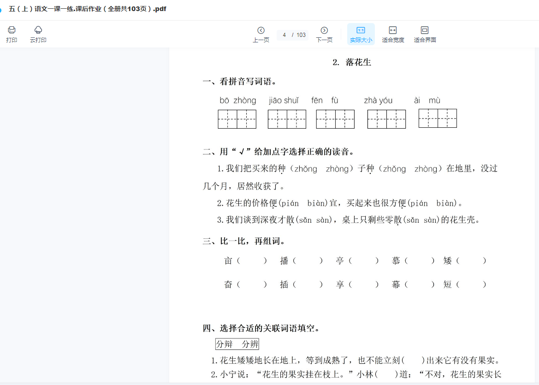The width and height of the screenshot is (539, 385).
Task: Click the current page number field
Action: (284, 35)
